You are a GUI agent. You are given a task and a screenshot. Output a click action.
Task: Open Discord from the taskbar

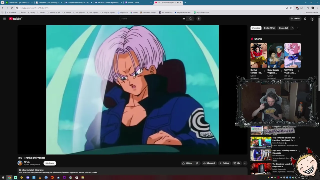pos(28,177)
